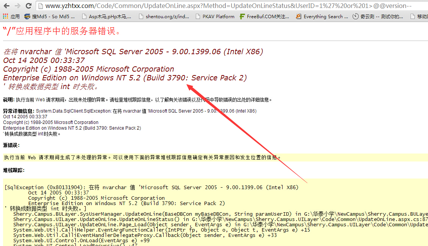Click the shentou.org page favicon
The image size is (428, 246).
(x=141, y=17)
